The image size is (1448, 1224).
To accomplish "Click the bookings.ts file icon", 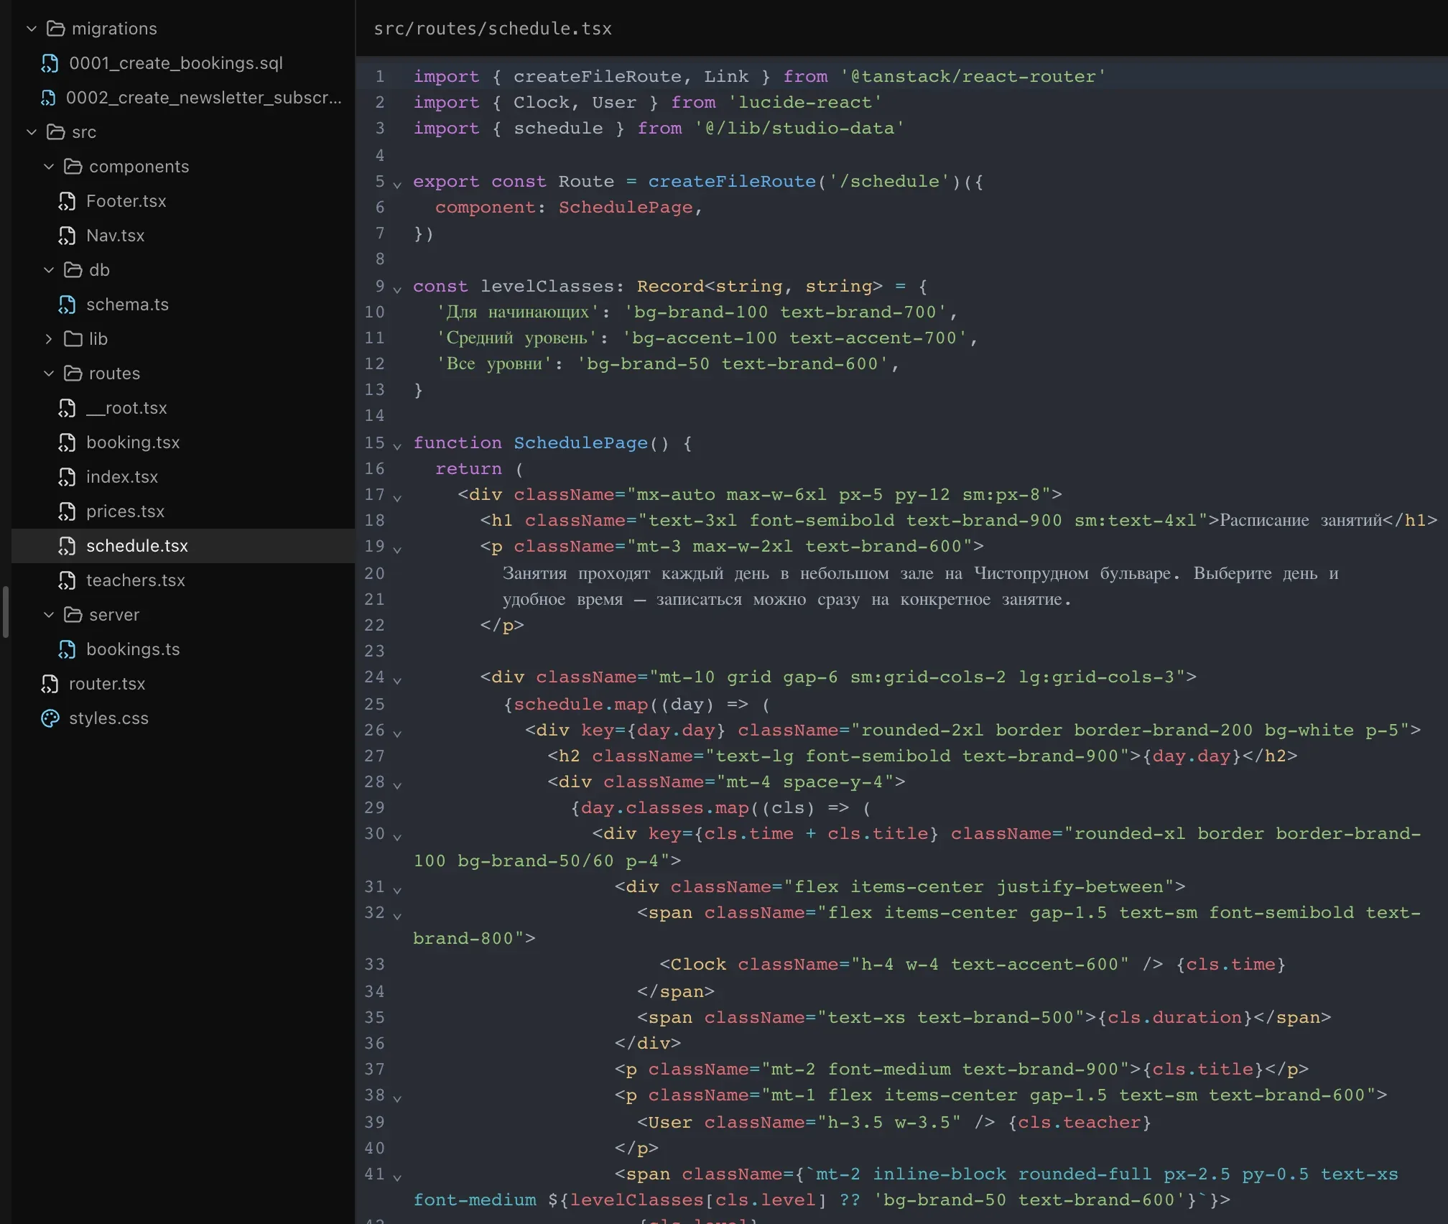I will [x=67, y=649].
